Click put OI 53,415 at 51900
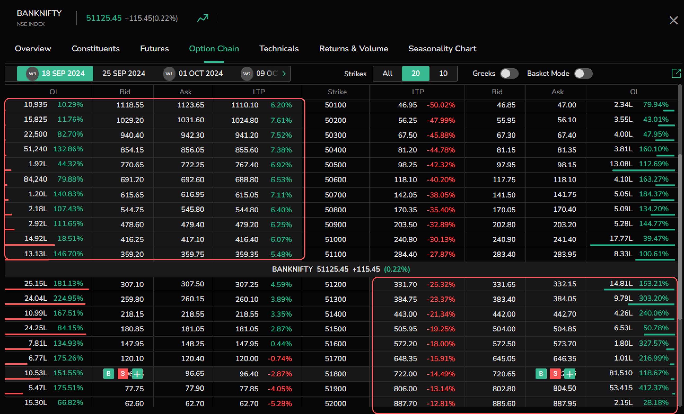 (x=621, y=388)
